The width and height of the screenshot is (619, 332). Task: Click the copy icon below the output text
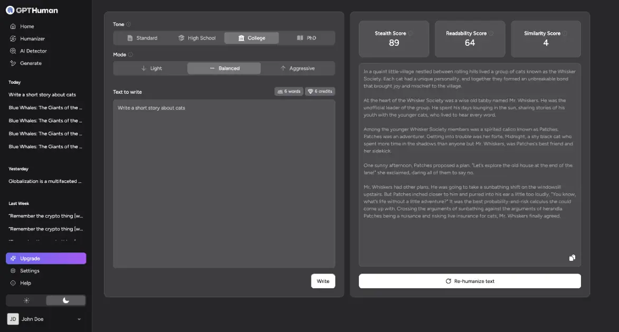572,258
